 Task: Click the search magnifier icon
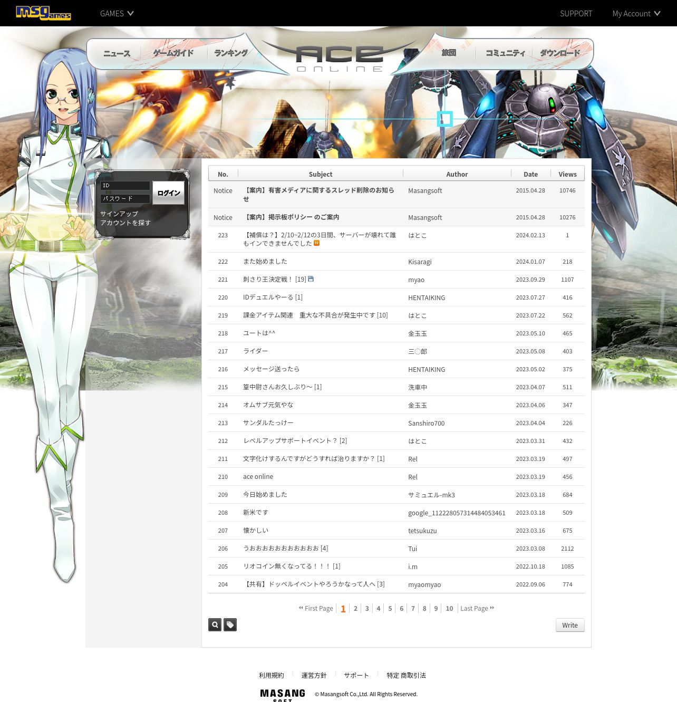215,625
